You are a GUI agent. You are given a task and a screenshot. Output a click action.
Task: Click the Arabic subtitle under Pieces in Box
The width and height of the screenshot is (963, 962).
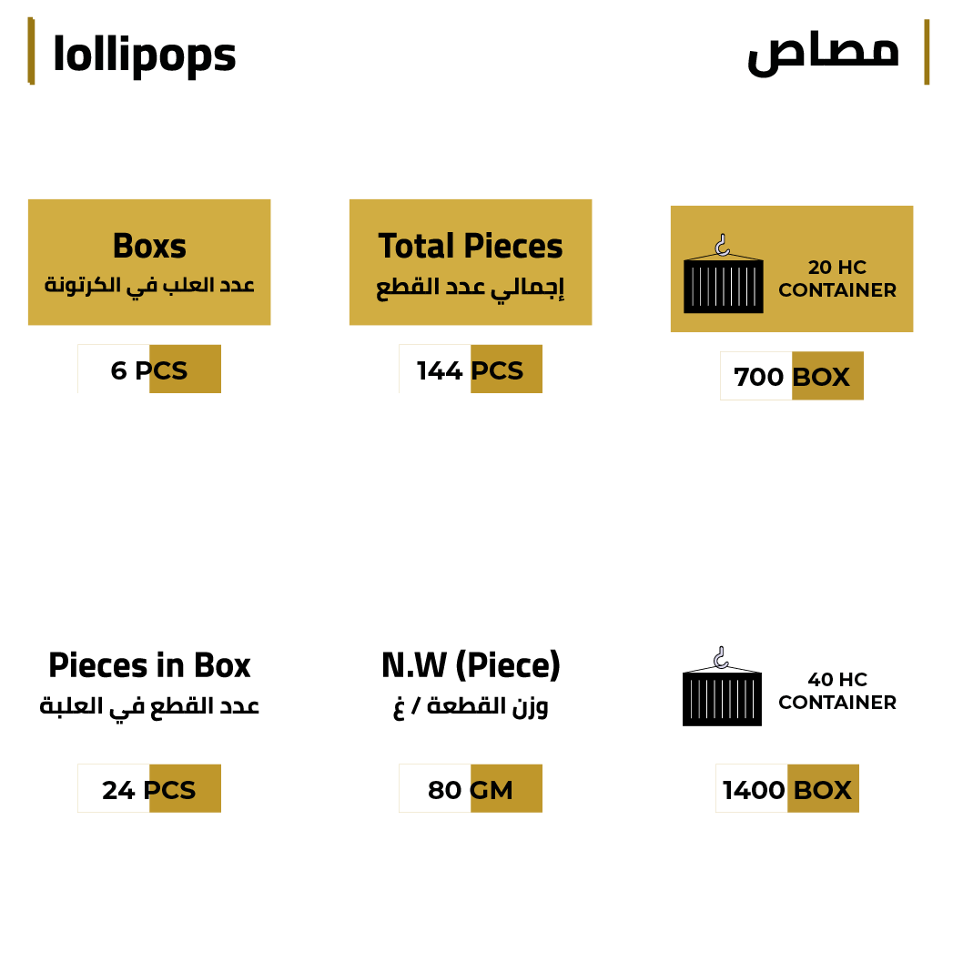pyautogui.click(x=149, y=706)
